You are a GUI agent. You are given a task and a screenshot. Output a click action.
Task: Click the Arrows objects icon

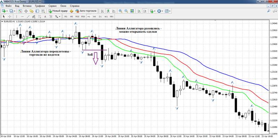57,16
